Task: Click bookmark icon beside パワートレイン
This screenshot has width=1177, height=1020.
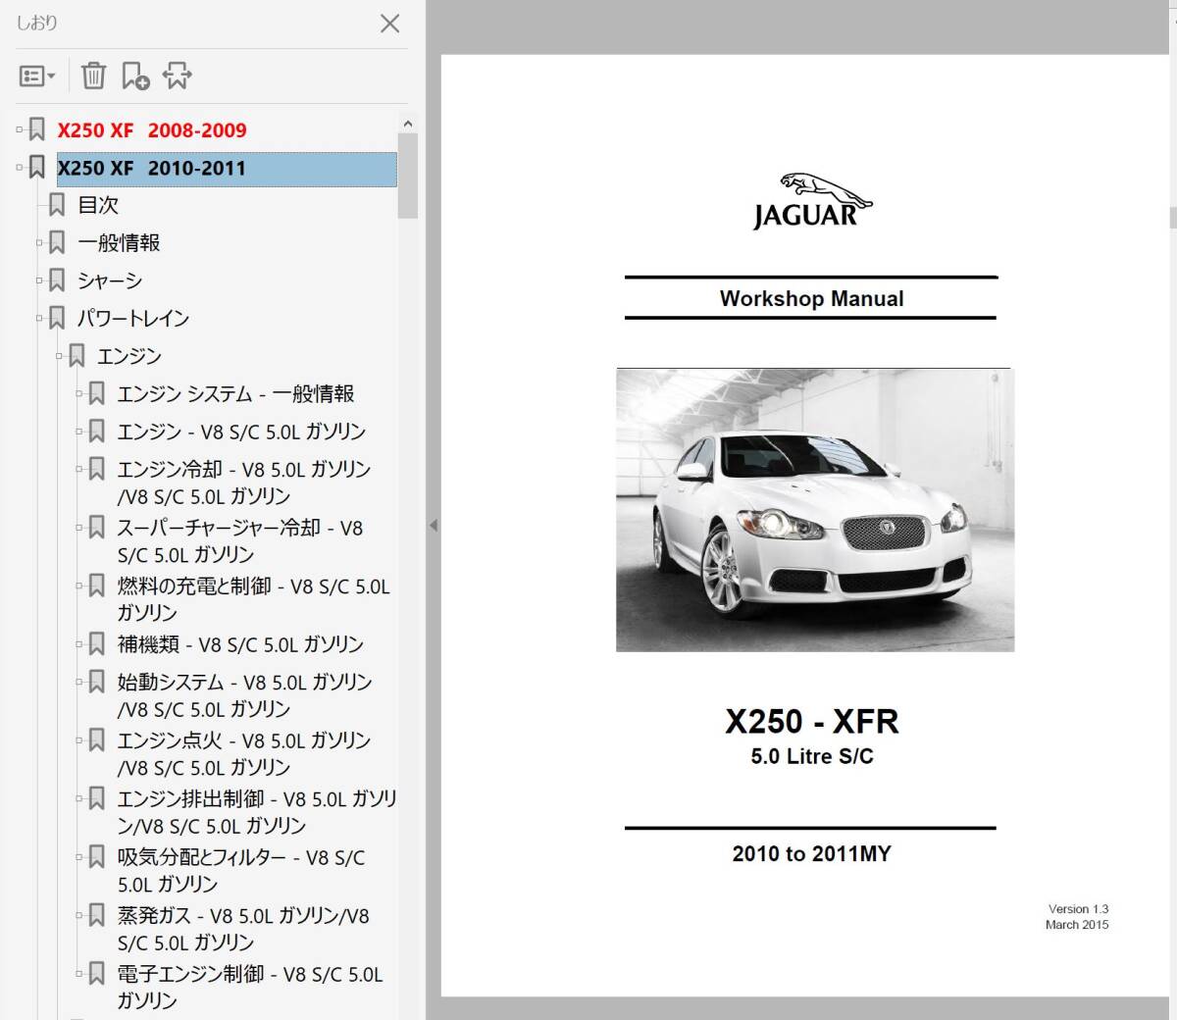Action: pos(57,318)
